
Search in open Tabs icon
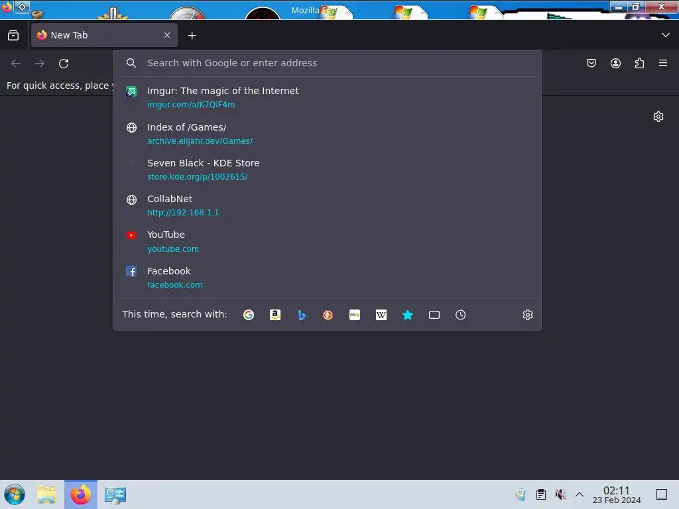pos(434,315)
